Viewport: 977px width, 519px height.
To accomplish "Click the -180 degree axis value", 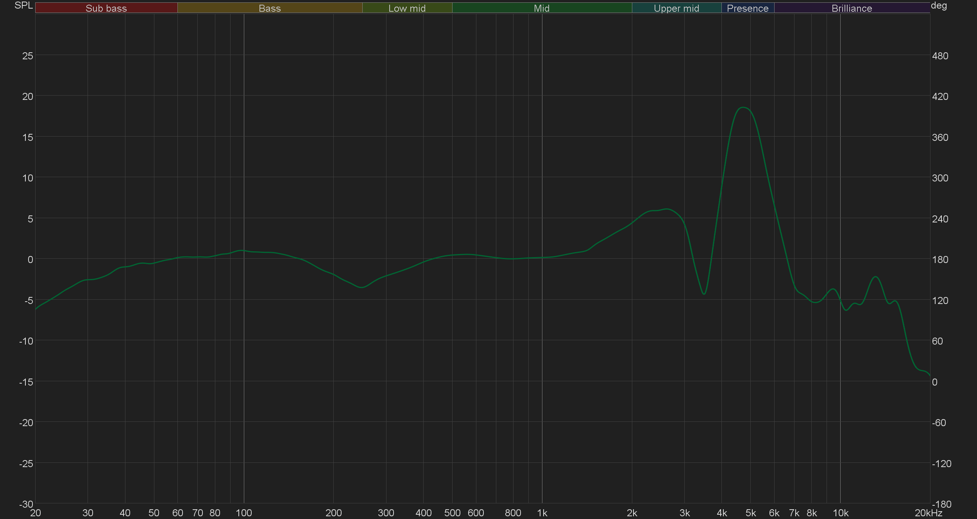I will coord(941,504).
